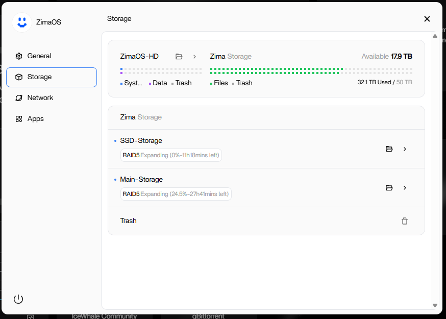Open Main-Storage folder icon

pos(389,188)
